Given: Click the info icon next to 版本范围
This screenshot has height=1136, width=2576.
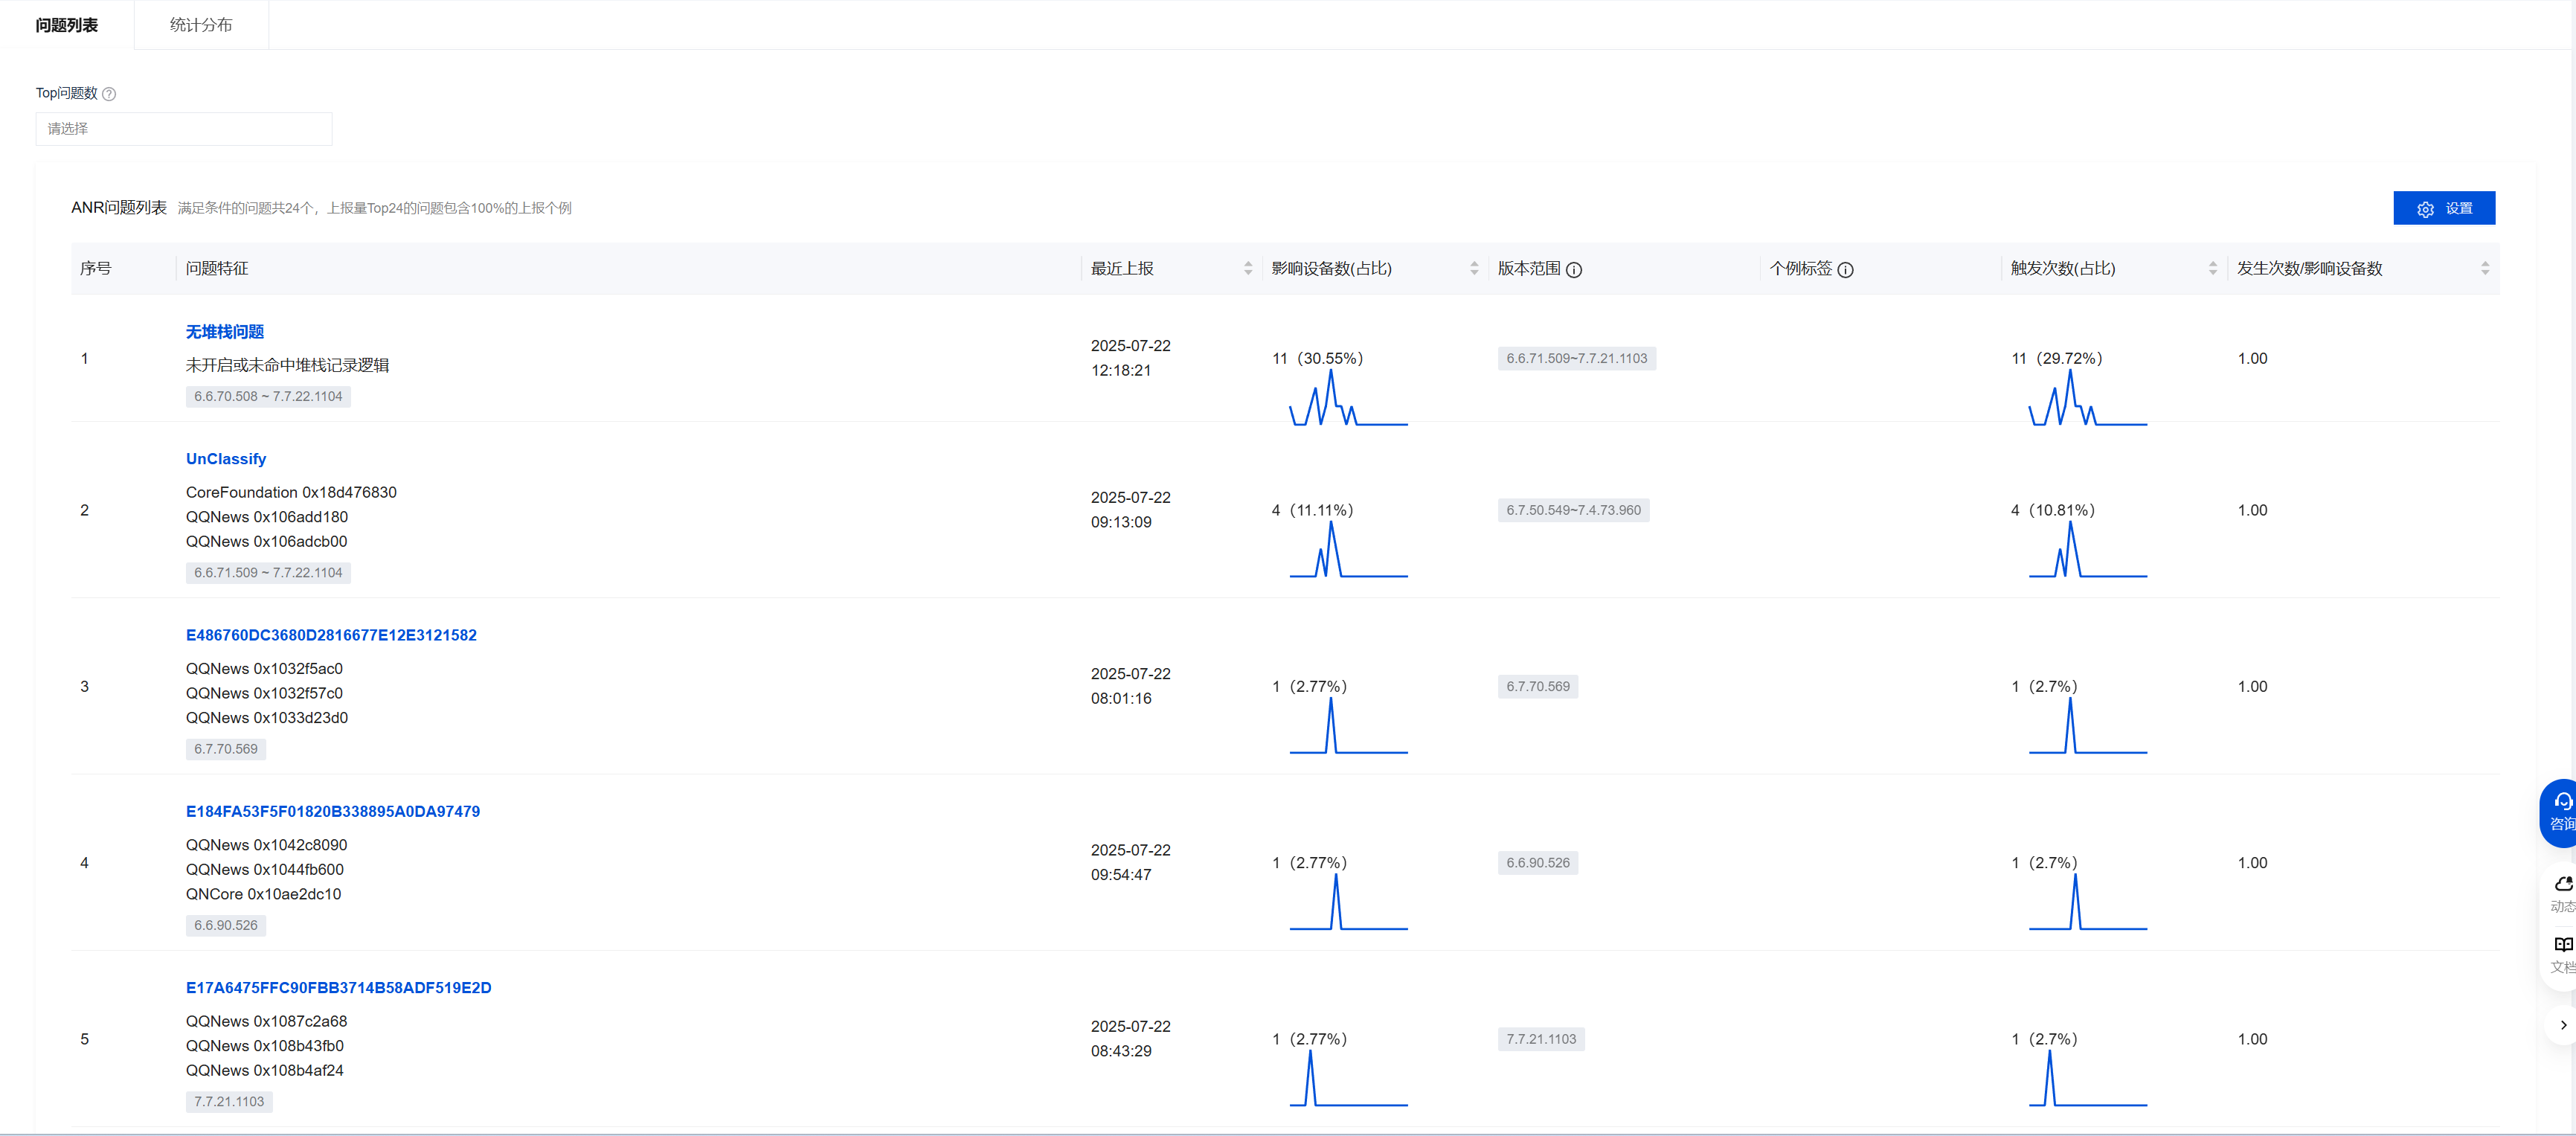Looking at the screenshot, I should pos(1574,270).
